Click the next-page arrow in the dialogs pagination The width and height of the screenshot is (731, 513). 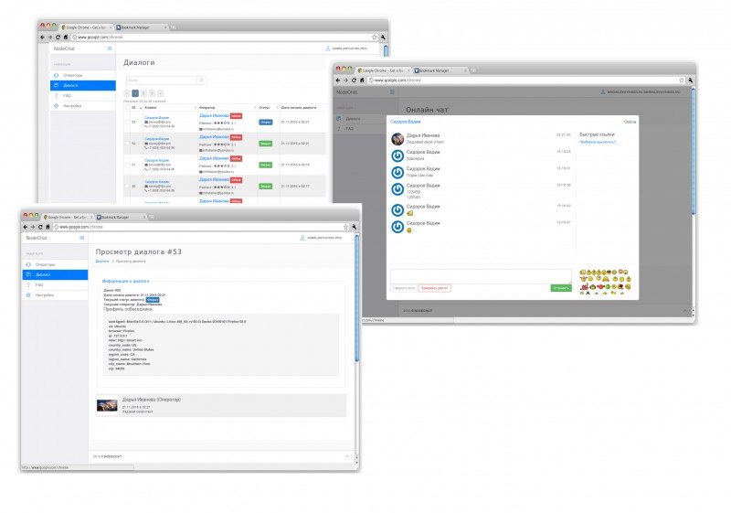pyautogui.click(x=161, y=93)
